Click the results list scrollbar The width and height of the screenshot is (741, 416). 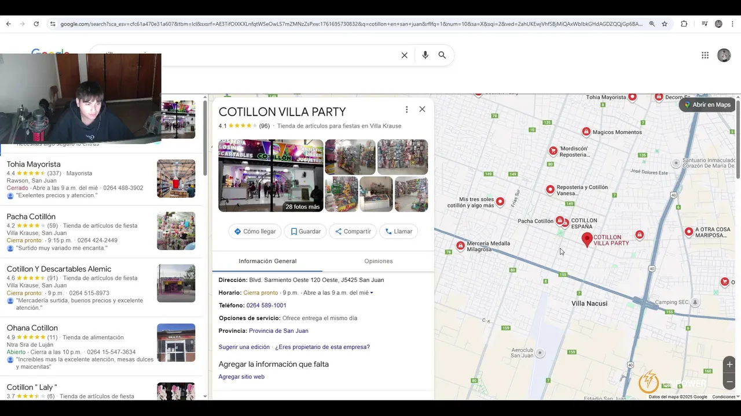coord(205,139)
